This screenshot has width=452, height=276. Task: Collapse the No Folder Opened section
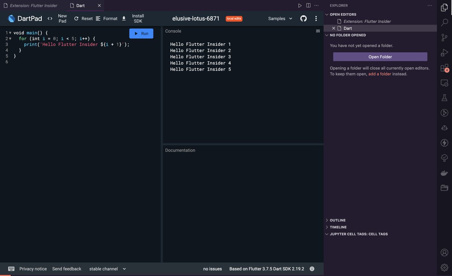click(x=347, y=35)
